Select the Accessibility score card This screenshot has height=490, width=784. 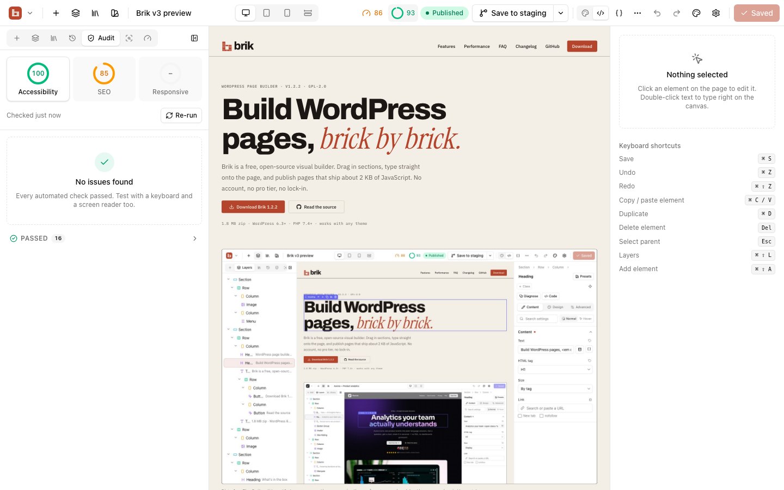pyautogui.click(x=38, y=79)
